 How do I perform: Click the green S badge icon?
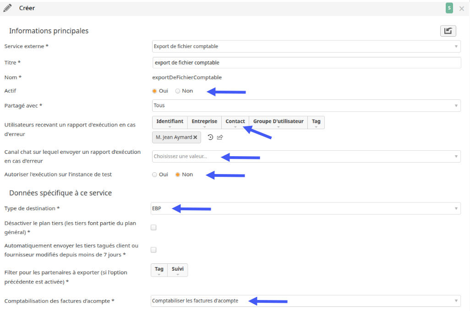pyautogui.click(x=449, y=8)
